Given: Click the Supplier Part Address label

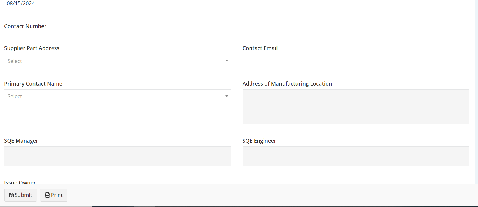Looking at the screenshot, I should (32, 48).
